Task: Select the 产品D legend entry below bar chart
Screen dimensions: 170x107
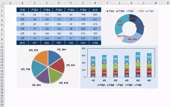Action: click(x=129, y=85)
